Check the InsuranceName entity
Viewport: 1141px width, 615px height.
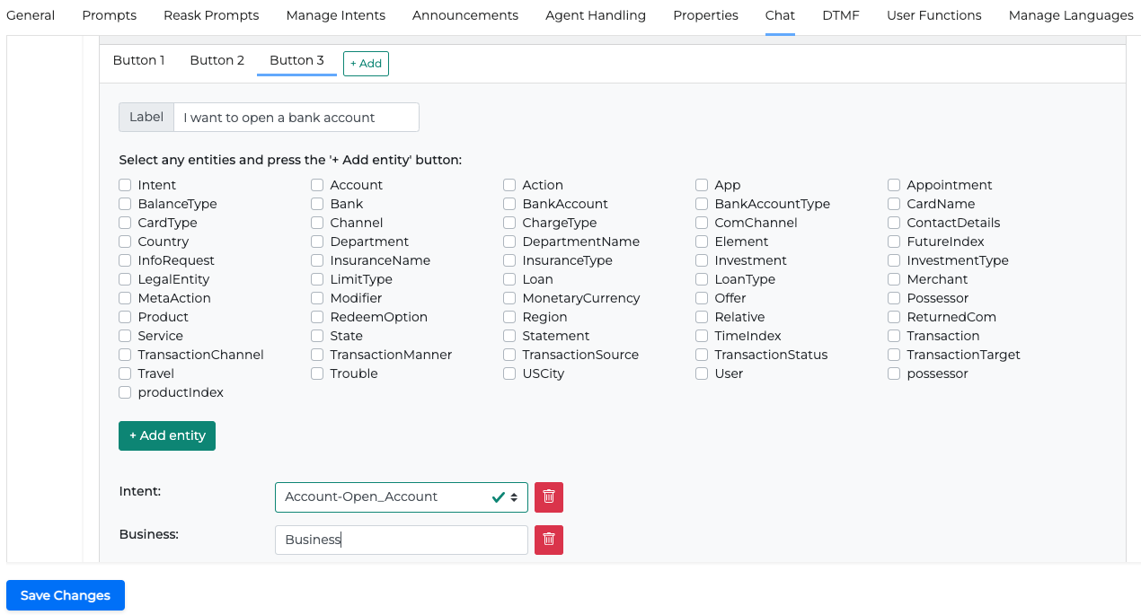coord(317,260)
